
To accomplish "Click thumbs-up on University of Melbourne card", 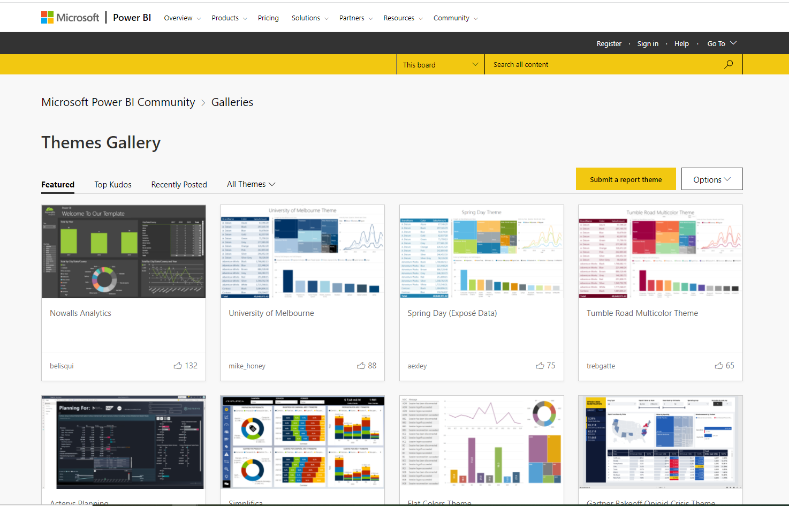I will [x=361, y=366].
